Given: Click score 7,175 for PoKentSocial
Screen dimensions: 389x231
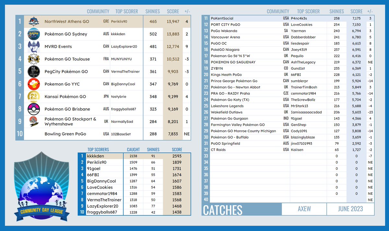Looking at the screenshot, I should 356,18.
